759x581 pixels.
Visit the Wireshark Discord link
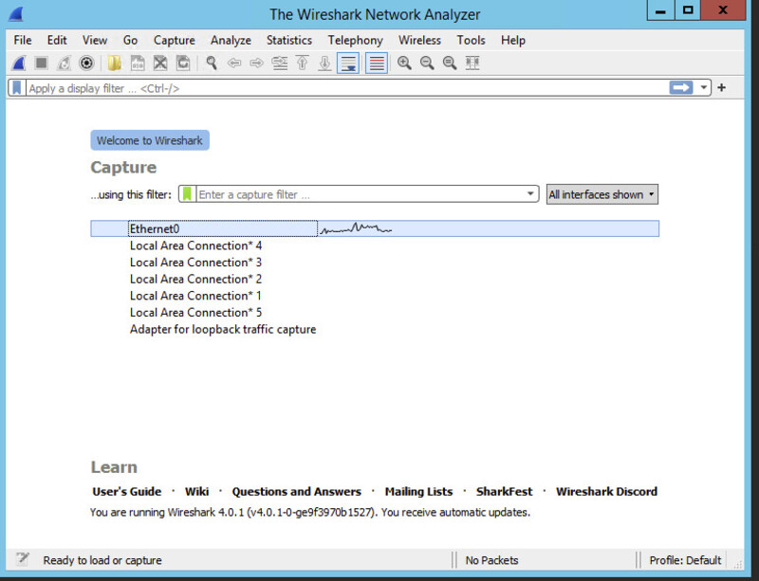(x=606, y=492)
